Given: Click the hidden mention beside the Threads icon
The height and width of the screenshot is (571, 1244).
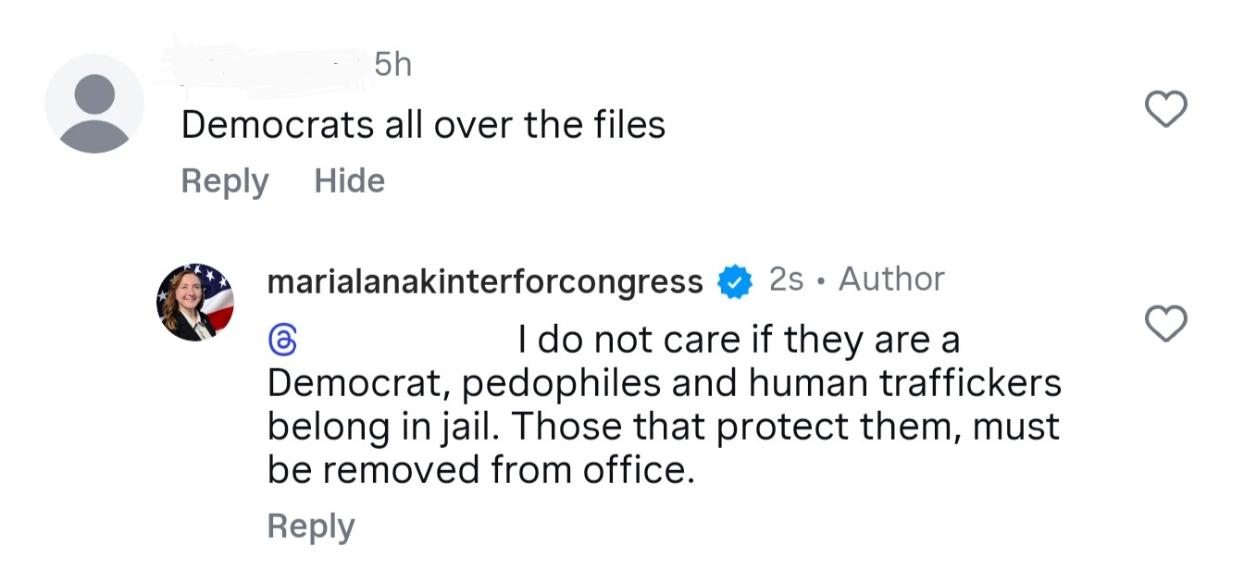Looking at the screenshot, I should [407, 342].
